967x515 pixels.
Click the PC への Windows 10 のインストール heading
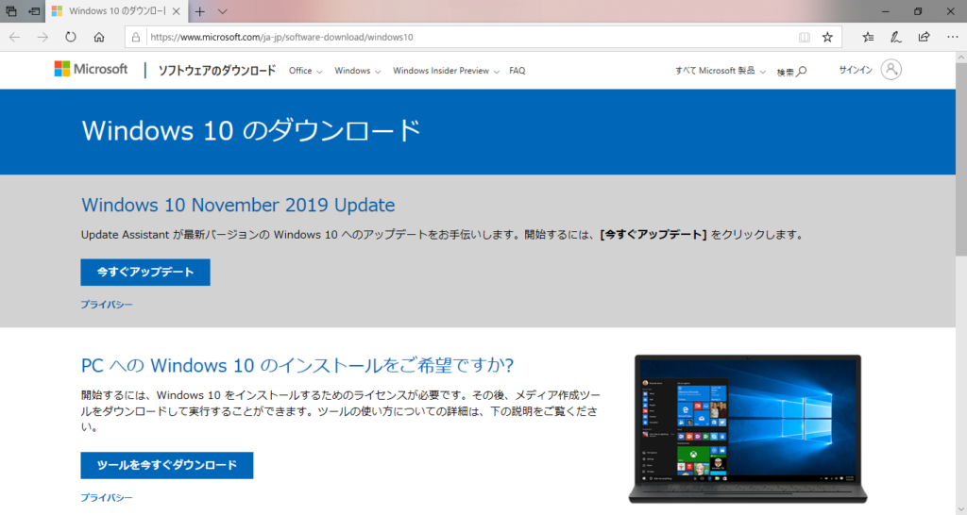click(x=297, y=365)
